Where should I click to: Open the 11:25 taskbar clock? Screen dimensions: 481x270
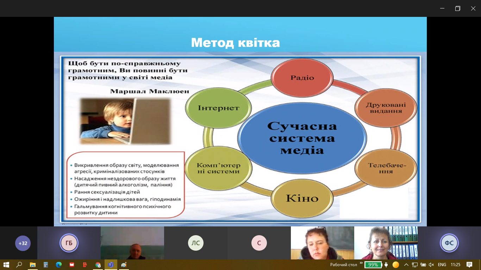click(x=455, y=265)
